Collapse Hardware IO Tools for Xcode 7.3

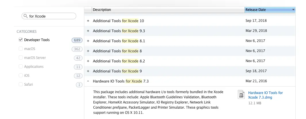pyautogui.click(x=88, y=81)
